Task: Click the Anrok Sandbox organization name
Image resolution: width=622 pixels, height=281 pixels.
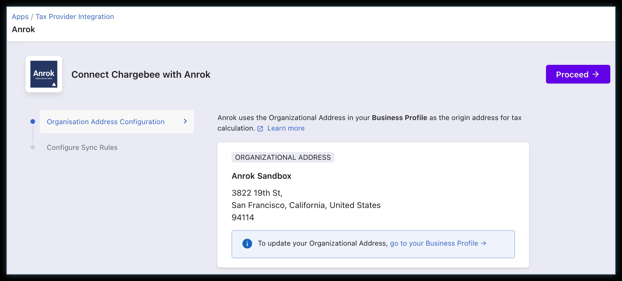Action: point(261,176)
